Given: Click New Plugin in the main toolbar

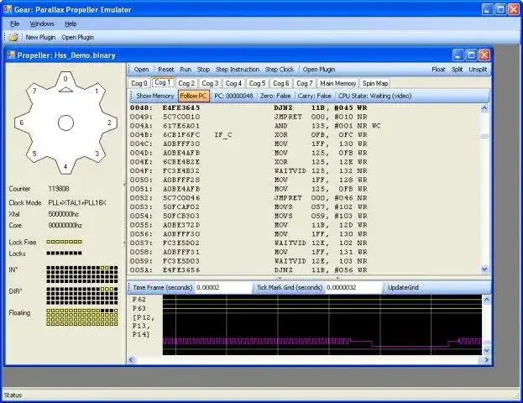Looking at the screenshot, I should coord(40,37).
